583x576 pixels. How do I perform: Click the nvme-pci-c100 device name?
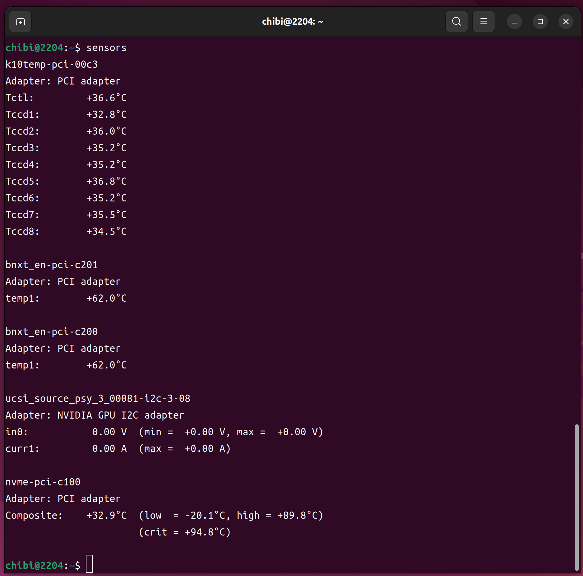click(43, 482)
